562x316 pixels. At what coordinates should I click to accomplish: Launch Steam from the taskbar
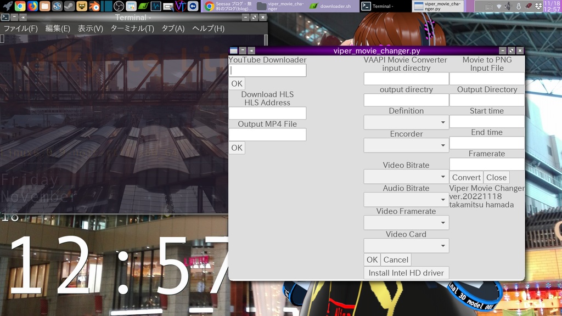click(x=69, y=7)
